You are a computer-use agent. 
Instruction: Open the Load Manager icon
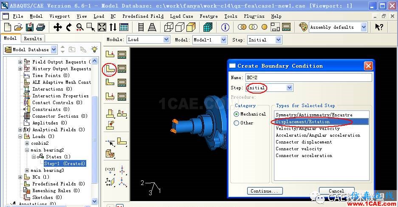122,55
